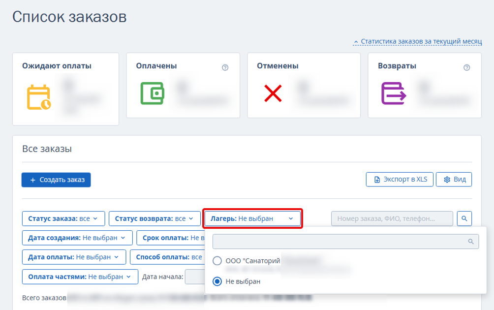Click the yellow calendar awaiting-payment icon
The height and width of the screenshot is (310, 494).
click(39, 97)
